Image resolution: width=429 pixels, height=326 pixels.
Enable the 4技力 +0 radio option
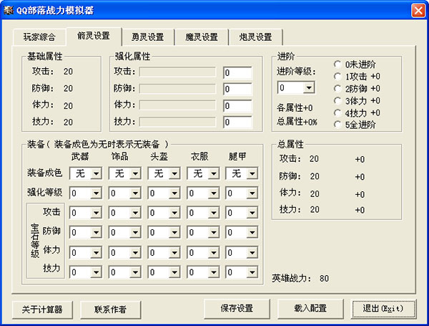point(357,113)
